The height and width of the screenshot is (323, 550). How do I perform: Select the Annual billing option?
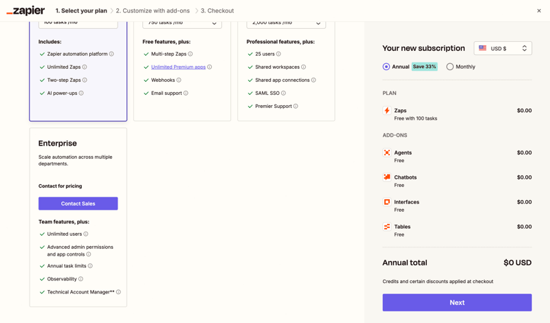point(386,67)
